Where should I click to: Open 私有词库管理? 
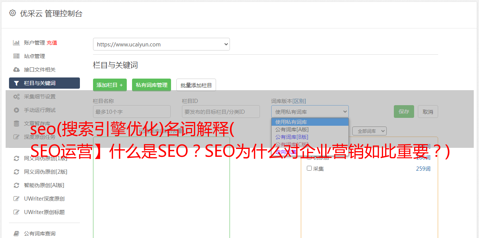tap(152, 85)
